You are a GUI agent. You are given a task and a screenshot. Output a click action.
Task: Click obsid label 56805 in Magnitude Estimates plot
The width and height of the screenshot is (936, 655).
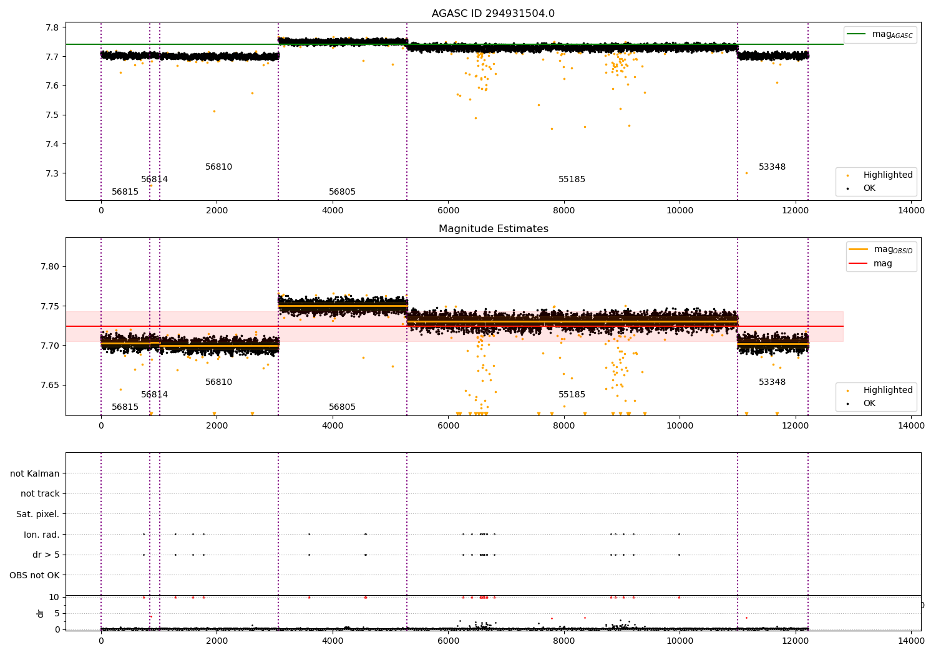pyautogui.click(x=342, y=407)
